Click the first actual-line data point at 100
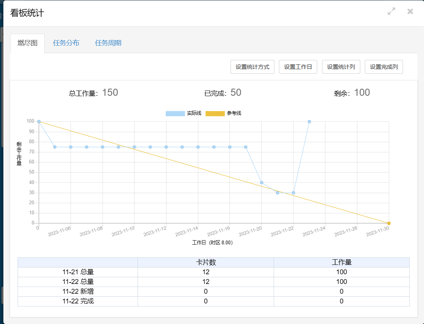 (39, 122)
